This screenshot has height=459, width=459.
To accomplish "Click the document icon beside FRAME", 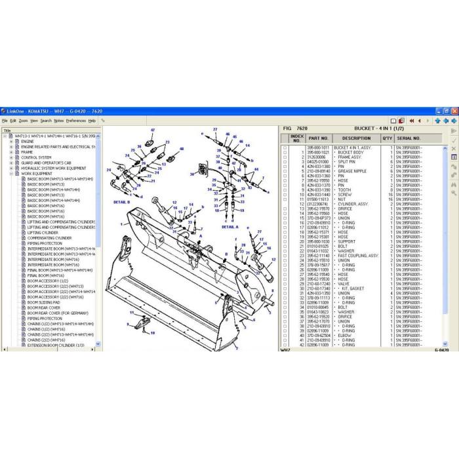I will (17, 152).
